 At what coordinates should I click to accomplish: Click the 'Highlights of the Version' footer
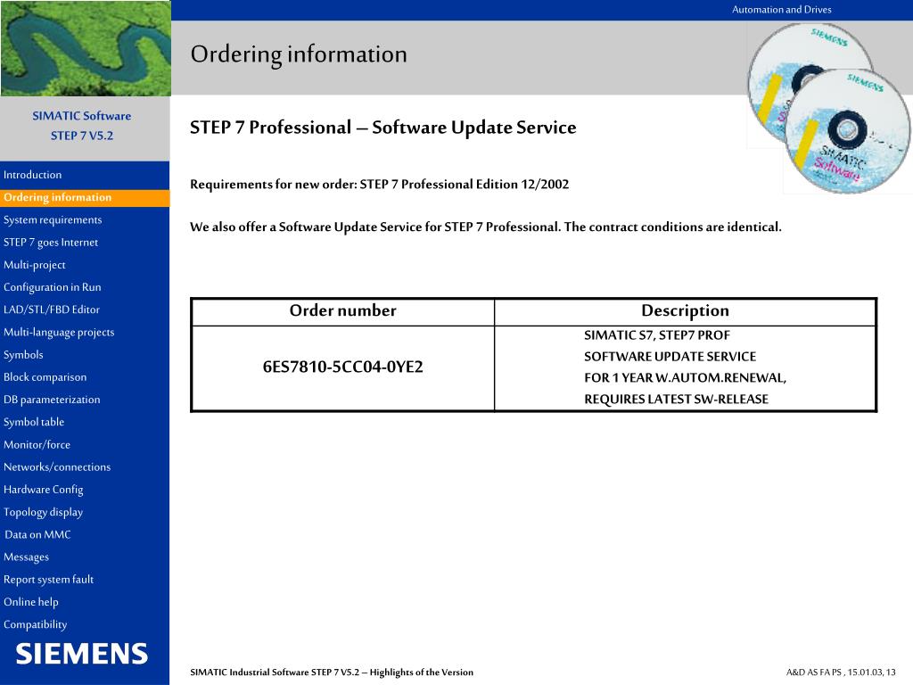332,673
